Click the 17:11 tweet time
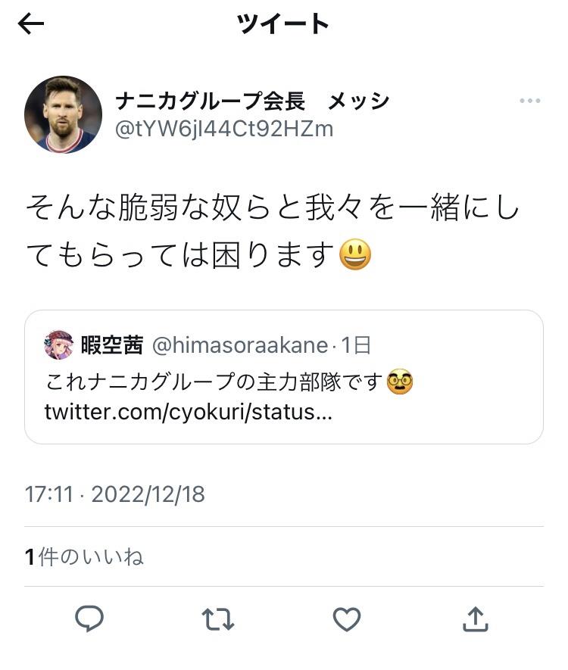 (x=48, y=494)
